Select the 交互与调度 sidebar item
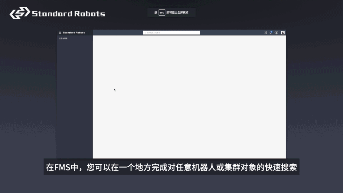Viewport: 343px width, 193px height. pyautogui.click(x=75, y=38)
